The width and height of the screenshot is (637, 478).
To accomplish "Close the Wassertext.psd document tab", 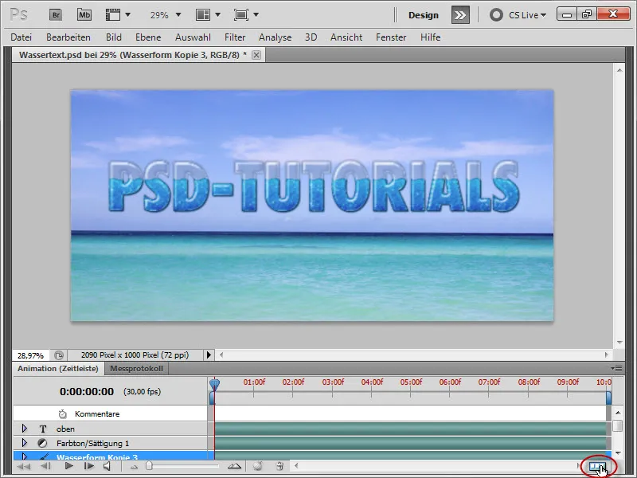I will click(x=256, y=55).
